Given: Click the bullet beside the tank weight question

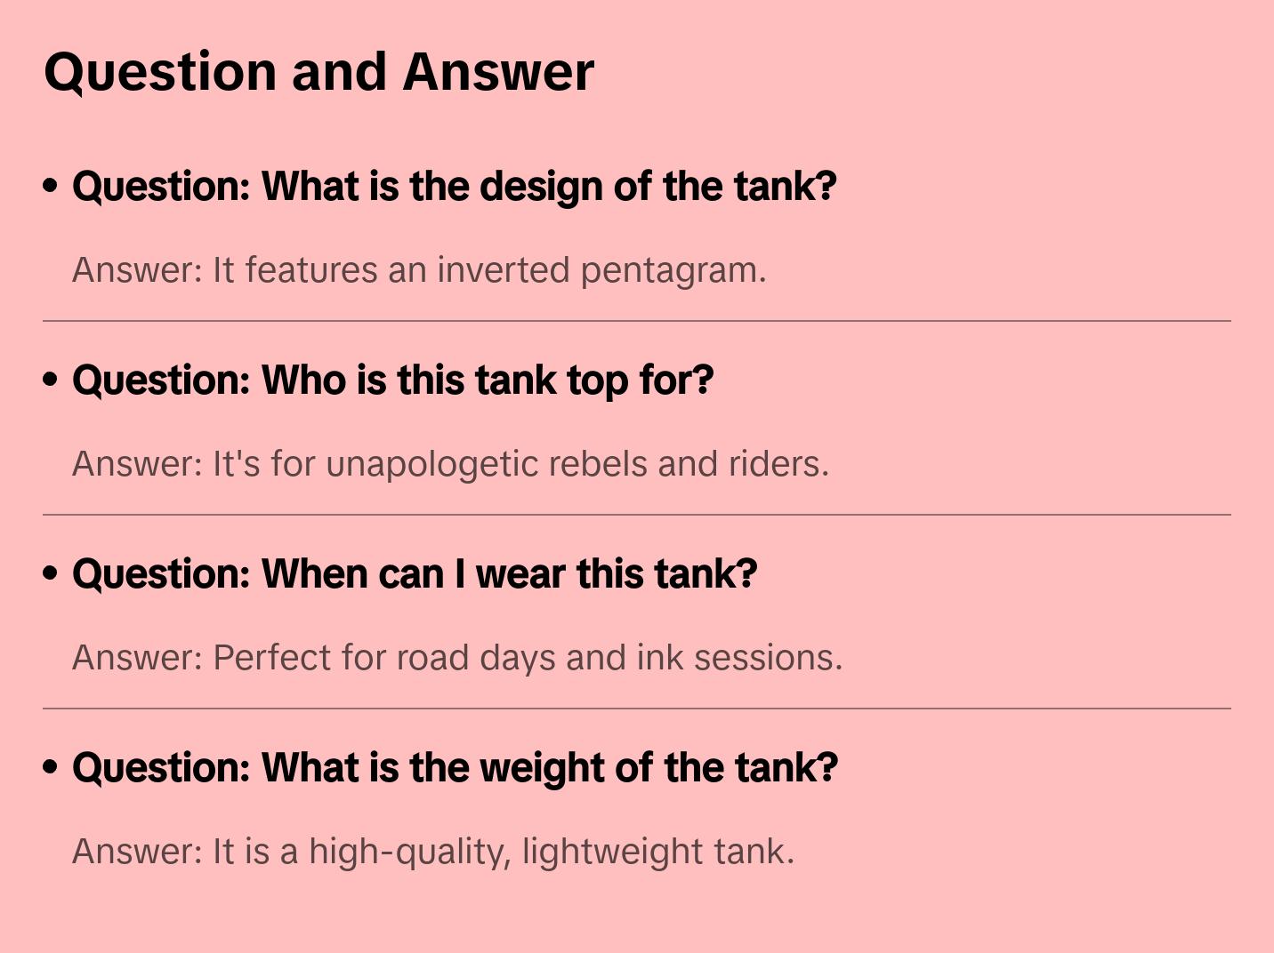Looking at the screenshot, I should click(51, 768).
